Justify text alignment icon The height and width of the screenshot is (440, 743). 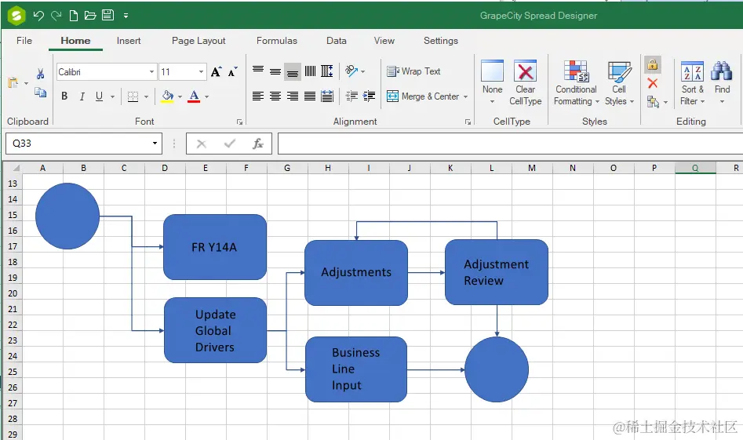310,96
